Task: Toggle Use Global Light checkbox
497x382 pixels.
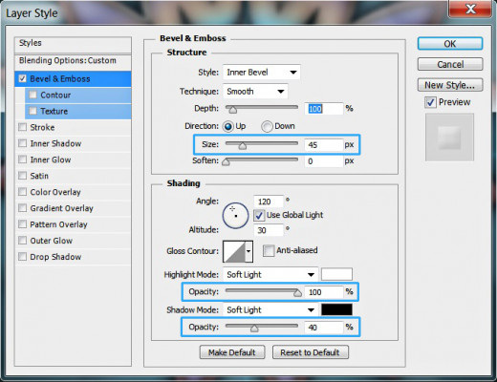Action: (x=259, y=216)
